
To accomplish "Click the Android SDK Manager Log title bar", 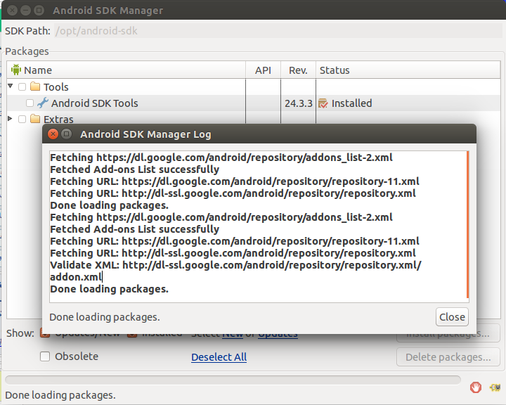I will click(x=259, y=134).
